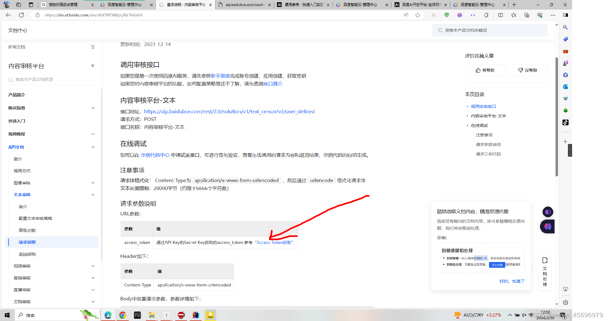The image size is (608, 321).
Task: Open the Collections icon
Action: (x=527, y=15)
